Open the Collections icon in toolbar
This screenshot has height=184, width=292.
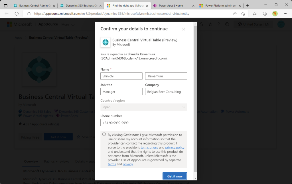coord(265,14)
